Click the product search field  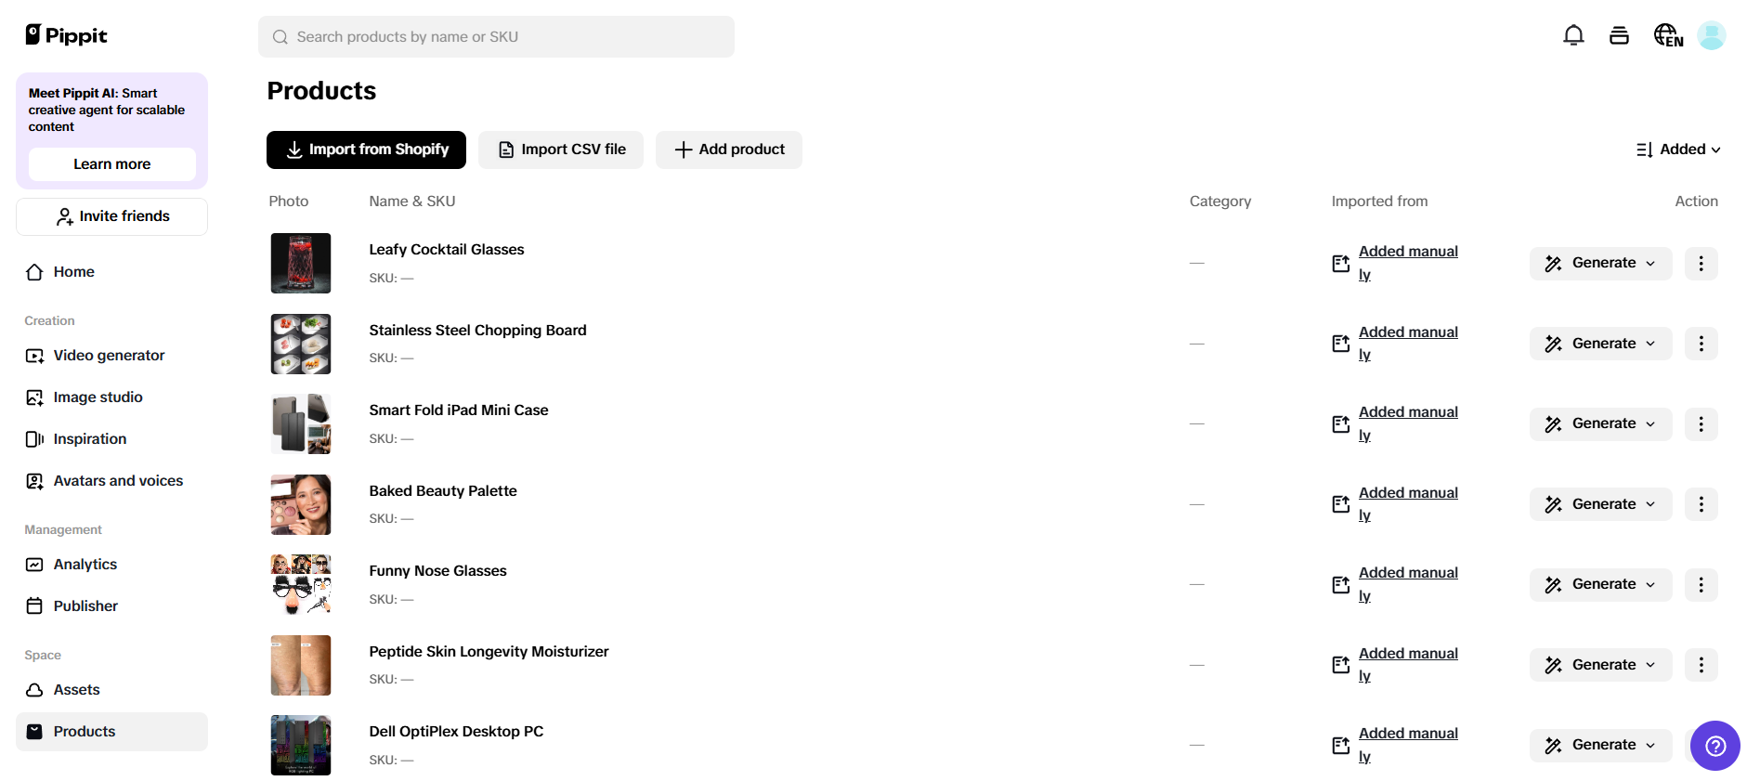pyautogui.click(x=496, y=36)
